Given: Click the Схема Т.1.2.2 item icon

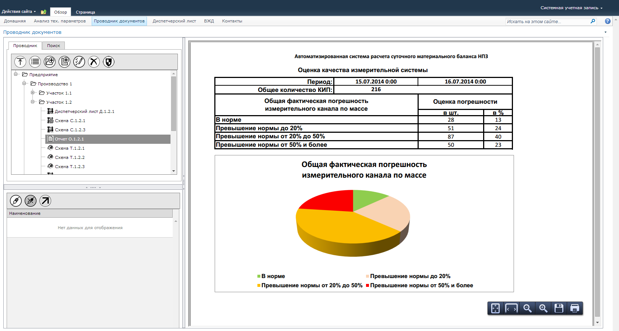Looking at the screenshot, I should [x=50, y=157].
